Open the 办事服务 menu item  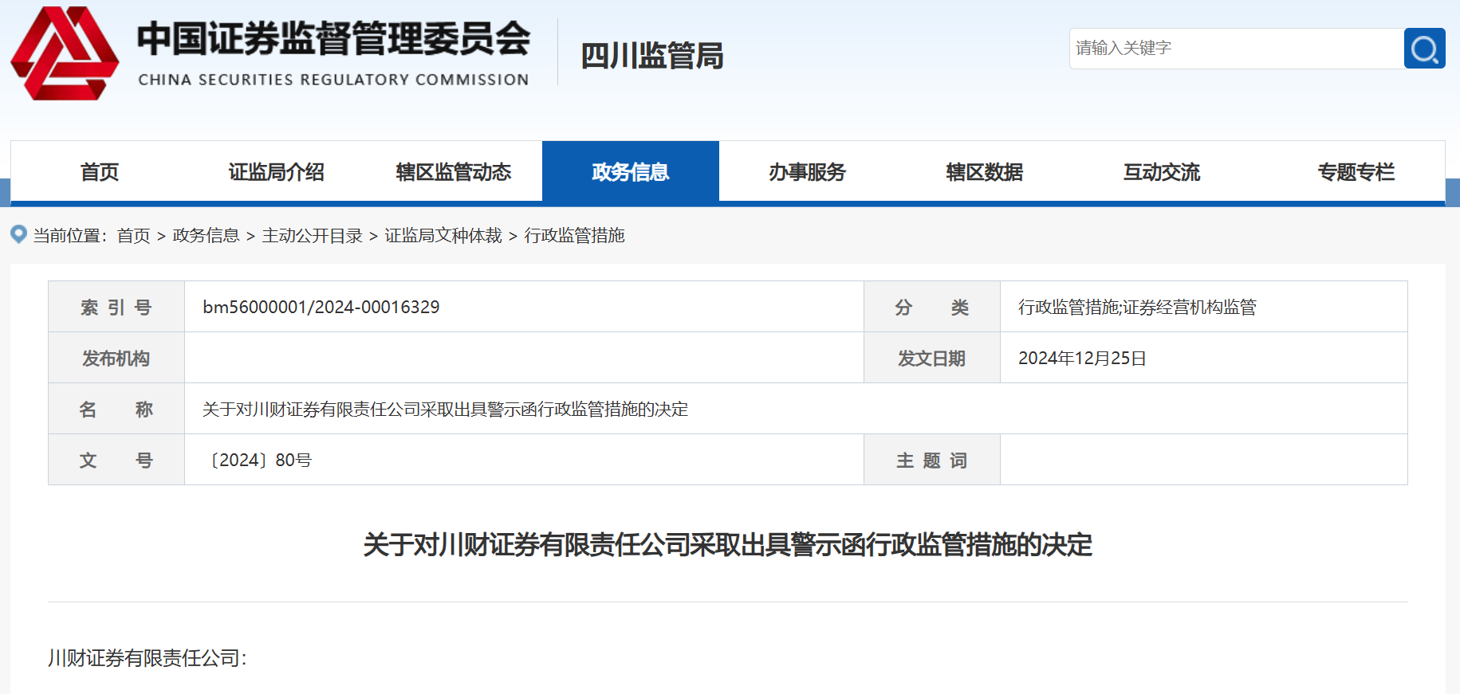click(807, 172)
